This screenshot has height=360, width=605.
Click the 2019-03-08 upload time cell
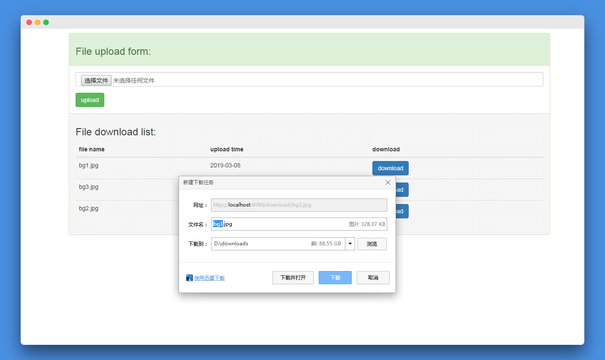(x=225, y=165)
